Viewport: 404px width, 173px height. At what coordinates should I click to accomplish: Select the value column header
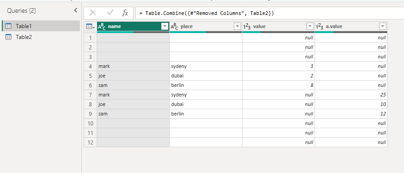point(279,26)
